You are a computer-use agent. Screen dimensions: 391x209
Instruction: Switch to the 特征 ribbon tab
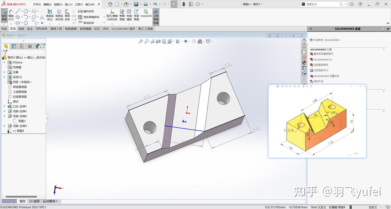tap(4, 29)
